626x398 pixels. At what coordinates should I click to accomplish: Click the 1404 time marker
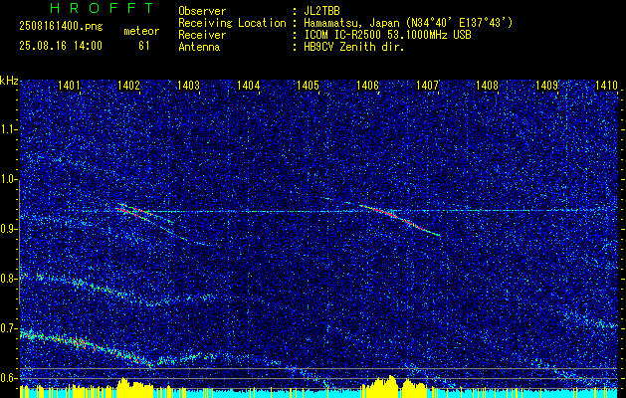249,85
